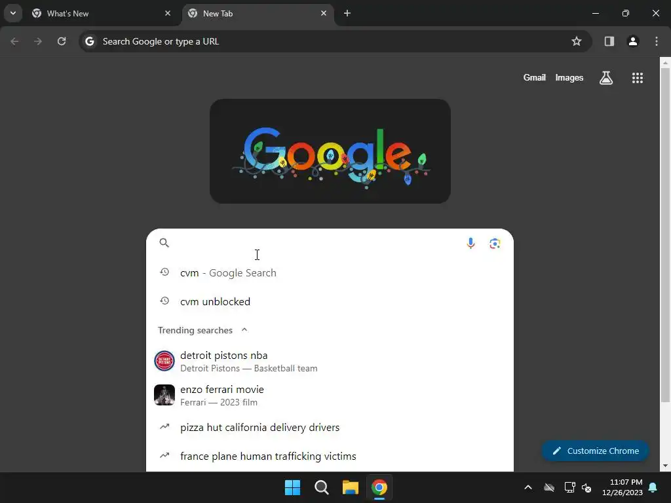Bookmark this tab with the star
Image resolution: width=671 pixels, height=503 pixels.
click(x=577, y=41)
